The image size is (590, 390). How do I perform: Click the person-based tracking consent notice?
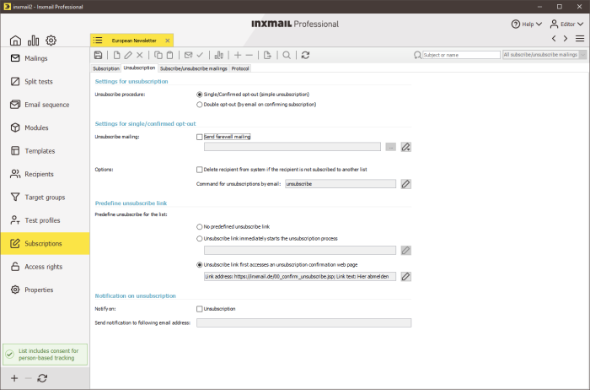(x=46, y=355)
